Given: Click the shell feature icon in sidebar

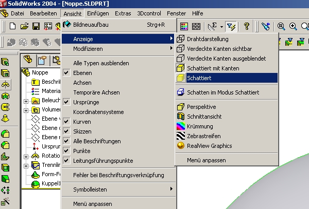Looking at the screenshot, I should (5, 168).
